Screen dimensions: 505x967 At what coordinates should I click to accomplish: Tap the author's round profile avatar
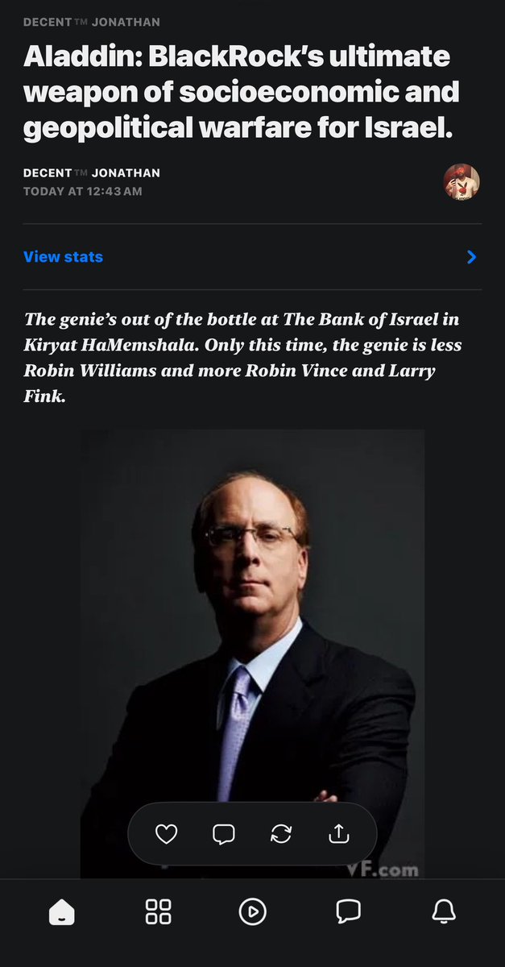pyautogui.click(x=462, y=182)
